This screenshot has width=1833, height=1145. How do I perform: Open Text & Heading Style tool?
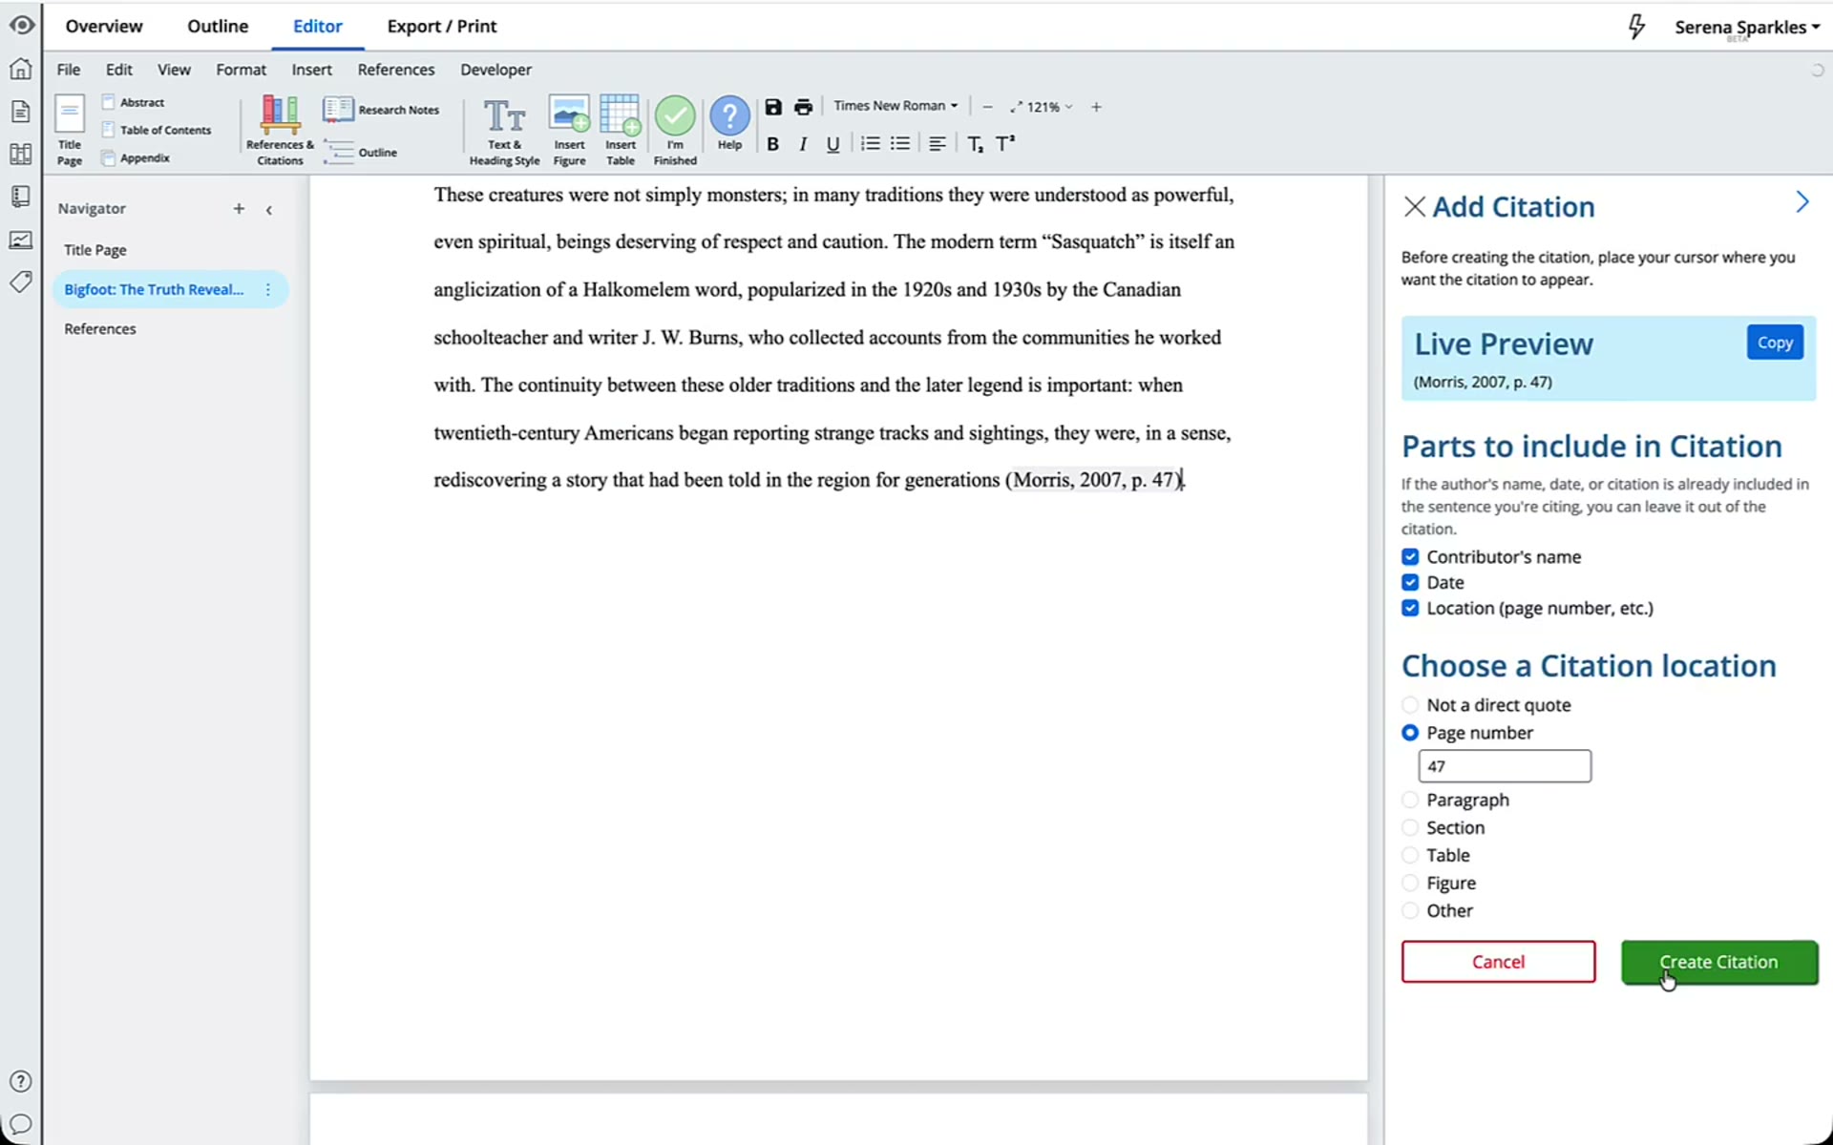(x=504, y=130)
